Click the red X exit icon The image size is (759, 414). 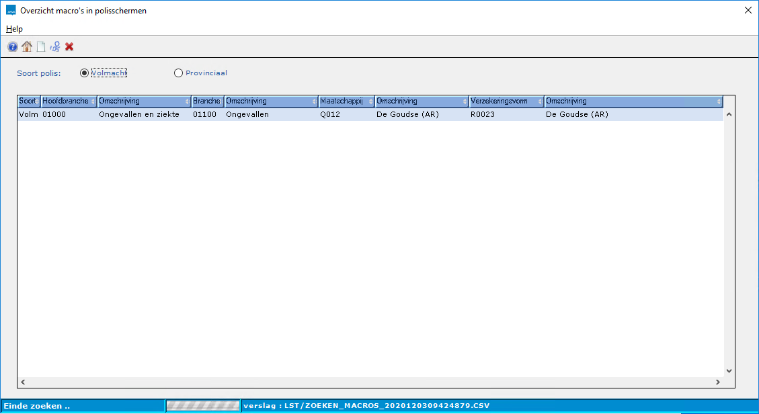[x=69, y=46]
